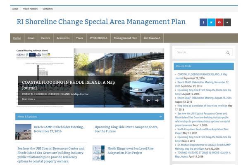Click the slide's Read more link
This screenshot has width=248, height=165.
point(29,99)
